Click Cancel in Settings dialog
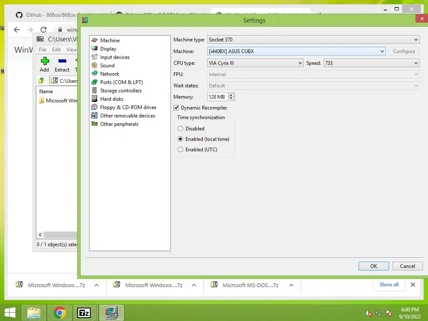 [x=407, y=266]
